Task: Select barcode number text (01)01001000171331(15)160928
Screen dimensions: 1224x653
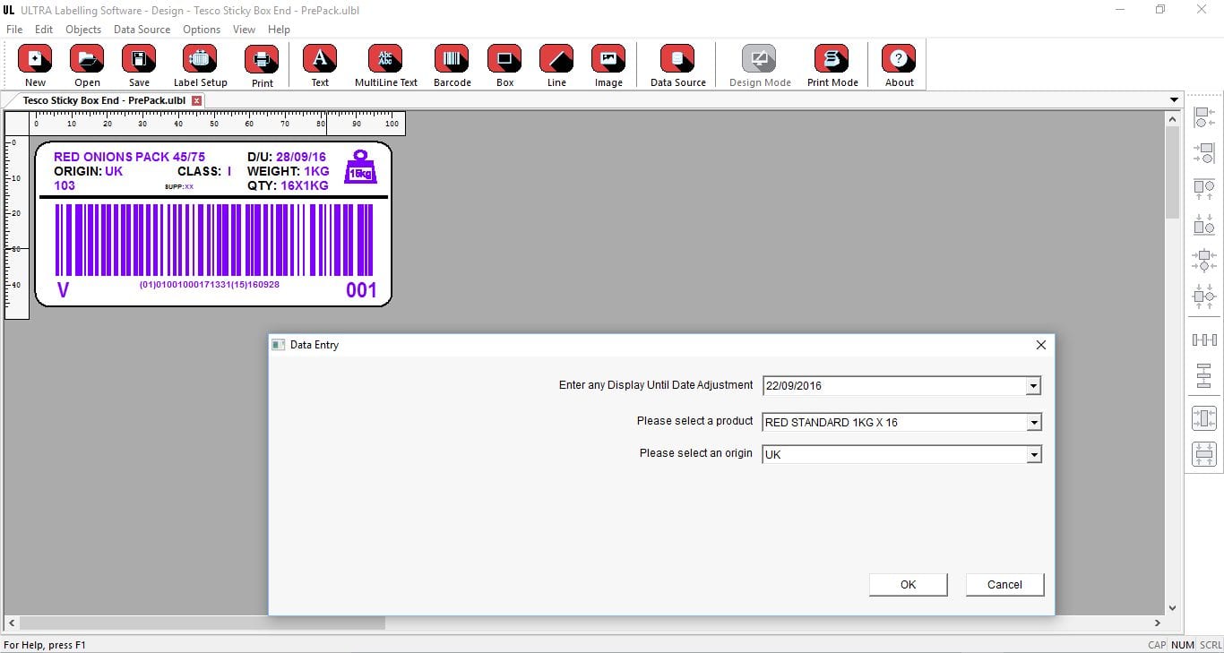Action: click(x=210, y=285)
